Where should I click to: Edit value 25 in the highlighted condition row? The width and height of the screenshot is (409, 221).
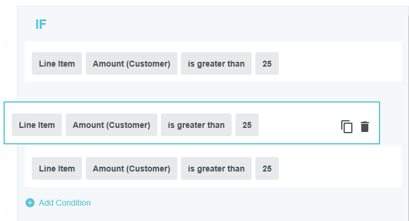(x=247, y=125)
